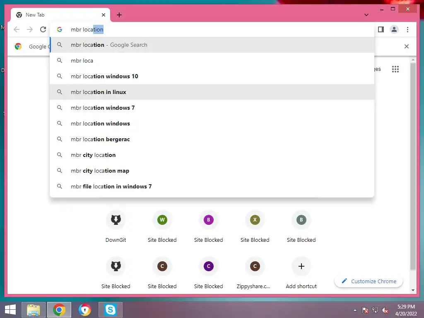Click the Add shortcut plus tile
The height and width of the screenshot is (318, 424).
tap(301, 273)
